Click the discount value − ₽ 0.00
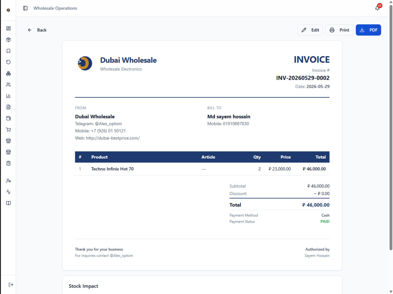Viewport: 393px width, 294px height. tap(321, 194)
